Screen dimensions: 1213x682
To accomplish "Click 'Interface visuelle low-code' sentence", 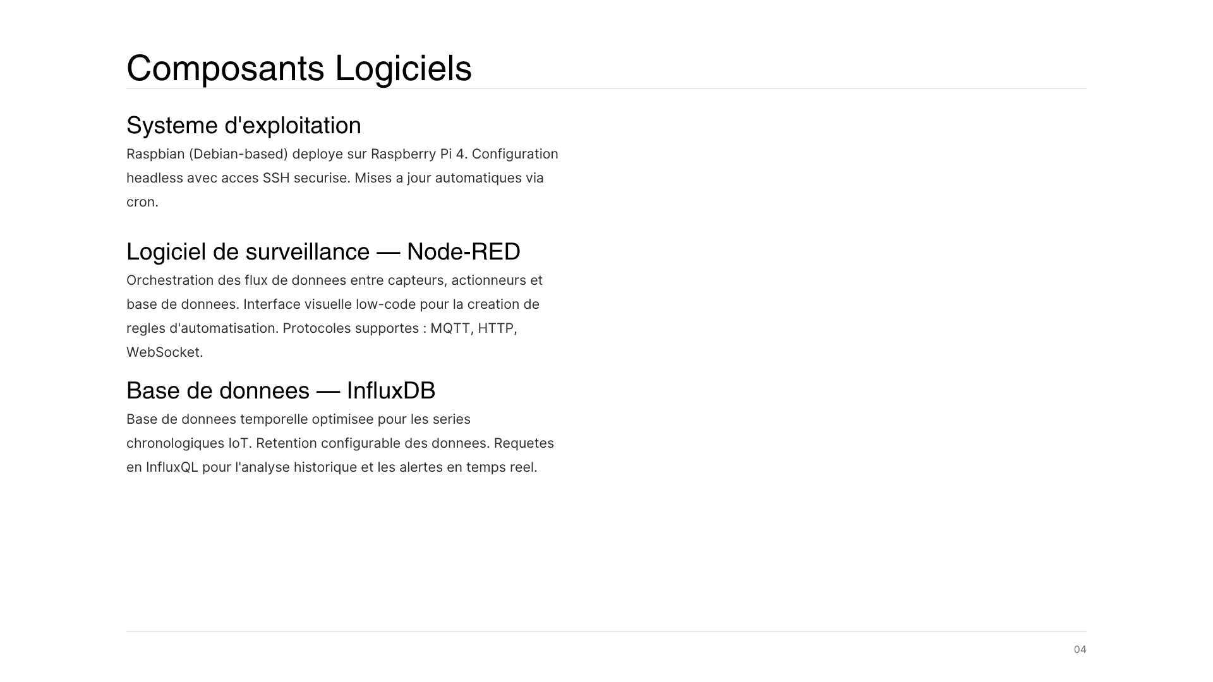I will coord(329,304).
